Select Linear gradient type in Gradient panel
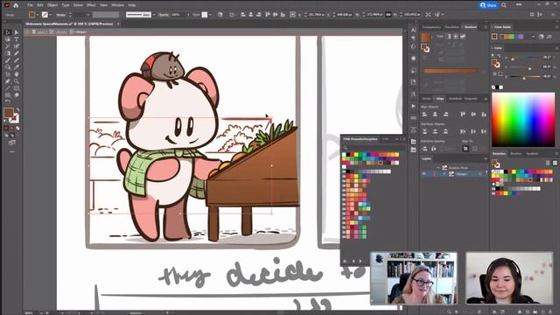This screenshot has width=560, height=315. pyautogui.click(x=448, y=37)
